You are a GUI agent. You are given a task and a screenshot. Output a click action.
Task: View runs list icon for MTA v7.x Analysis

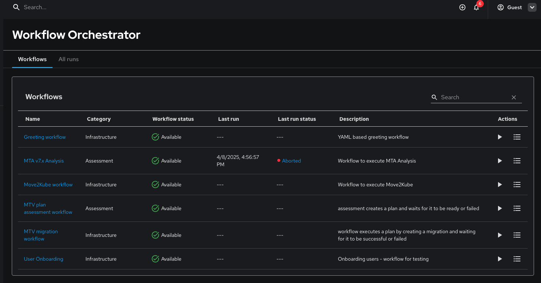517,161
